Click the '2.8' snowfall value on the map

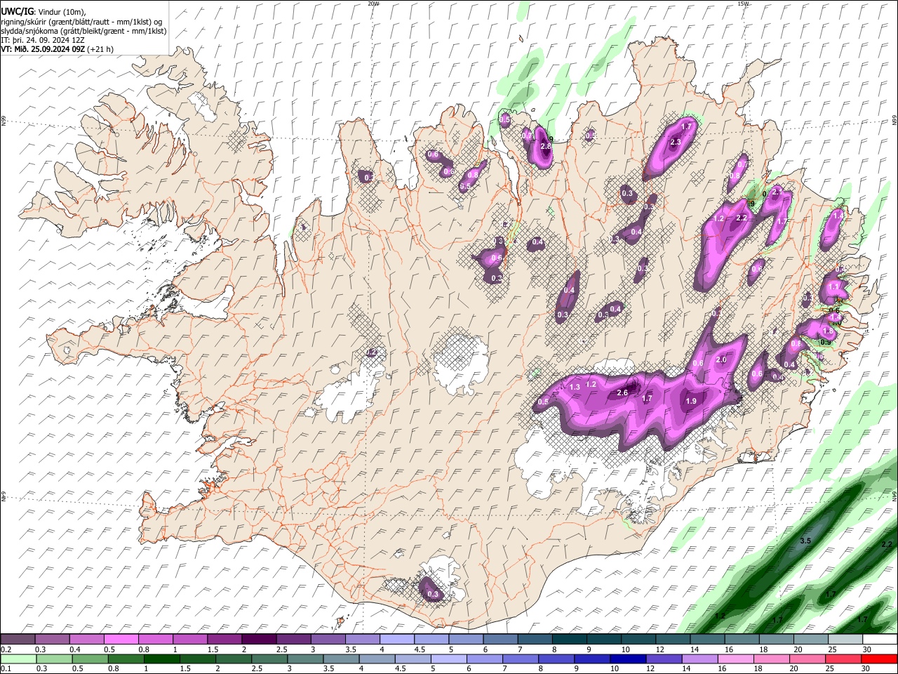[x=546, y=146]
